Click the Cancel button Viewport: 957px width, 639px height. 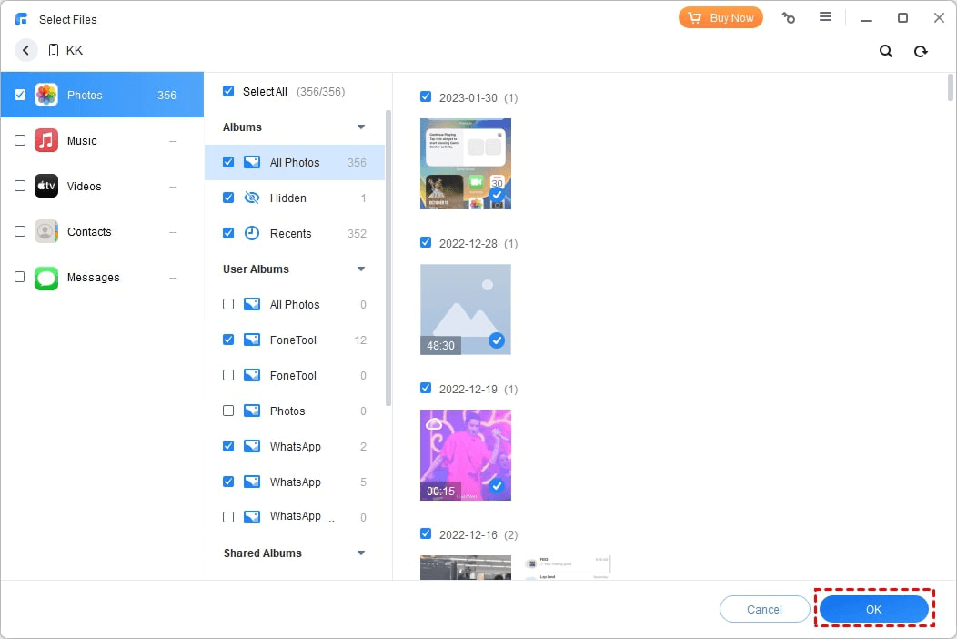point(764,609)
